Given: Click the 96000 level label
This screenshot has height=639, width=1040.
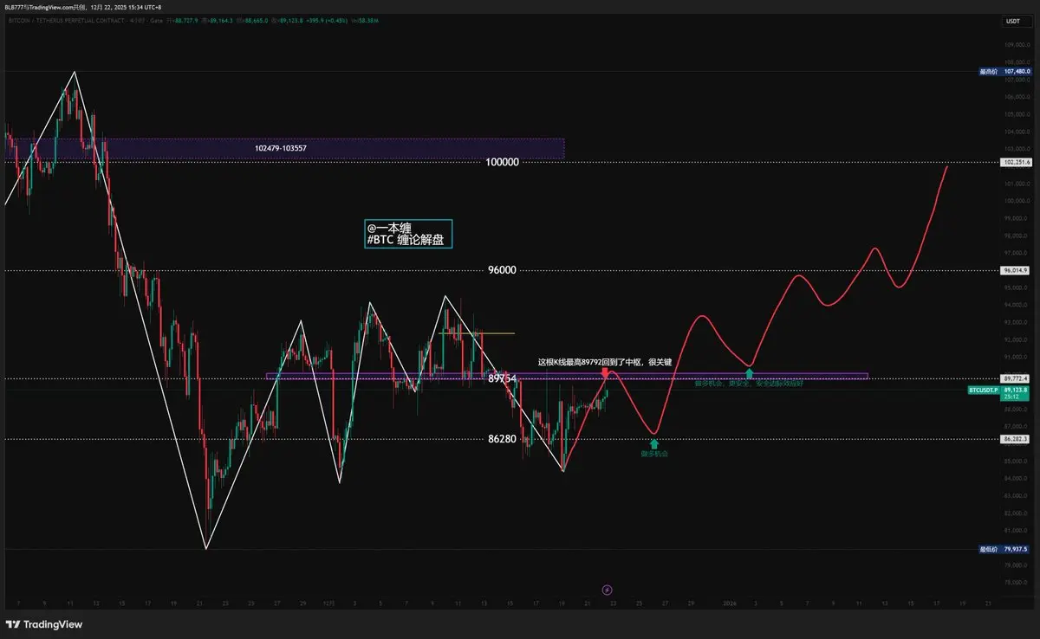Looking at the screenshot, I should coord(502,270).
